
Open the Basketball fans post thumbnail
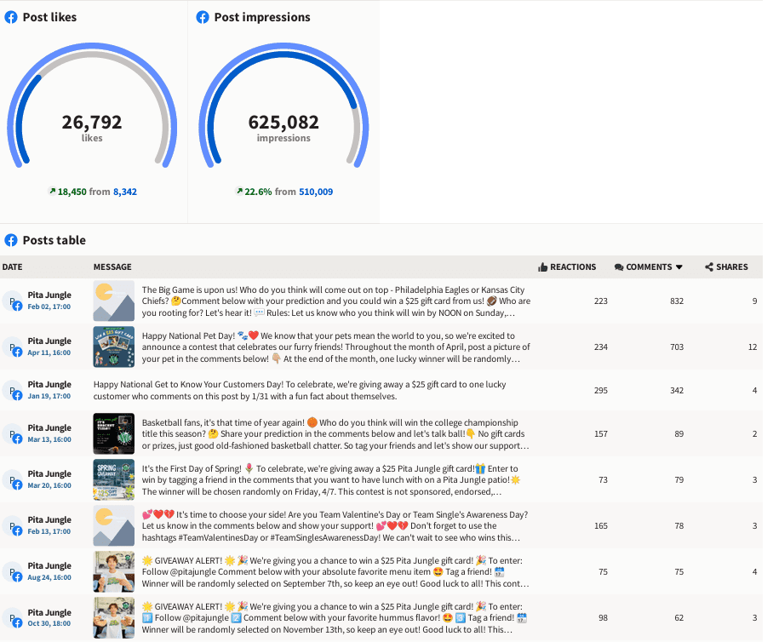[113, 433]
